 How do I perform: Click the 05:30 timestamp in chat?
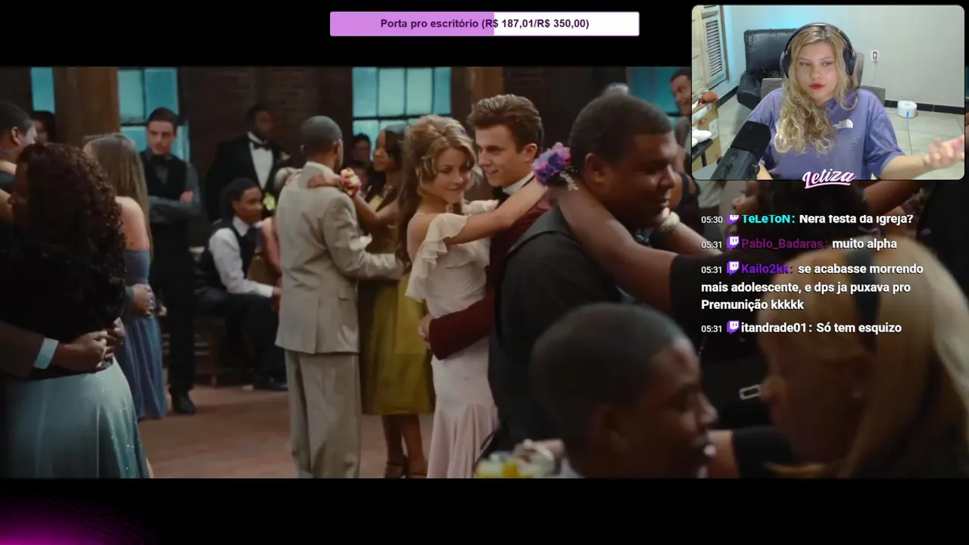click(x=712, y=220)
